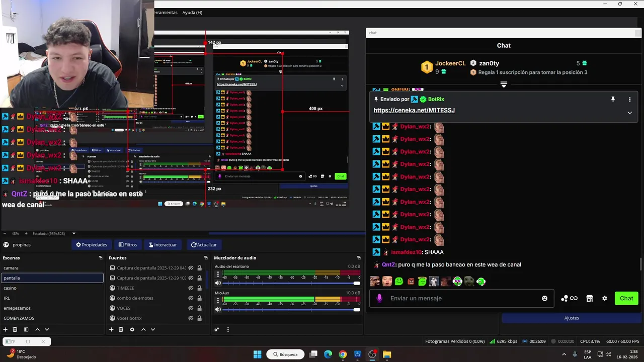The image size is (644, 362).
Task: Open chat shop storefront icon
Action: pos(590,298)
